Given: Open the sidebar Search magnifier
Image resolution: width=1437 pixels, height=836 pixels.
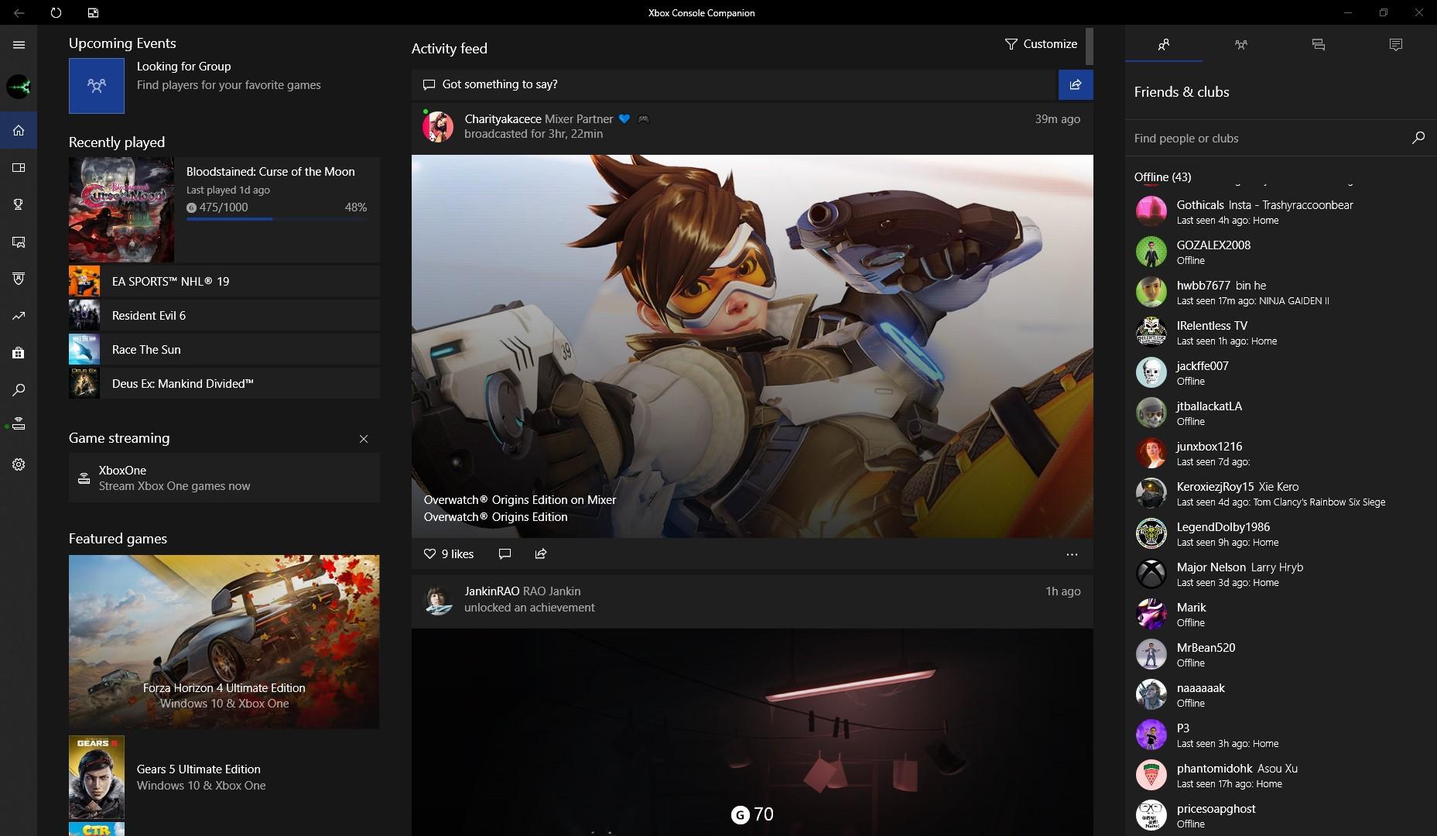Looking at the screenshot, I should coord(19,390).
